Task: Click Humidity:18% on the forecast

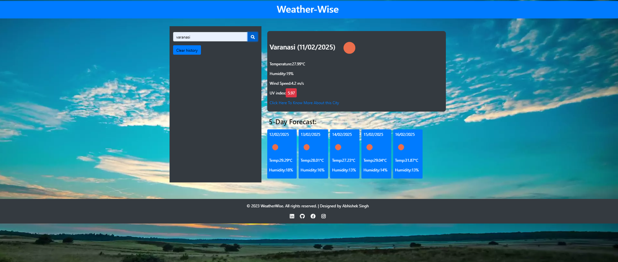Action: coord(281,170)
